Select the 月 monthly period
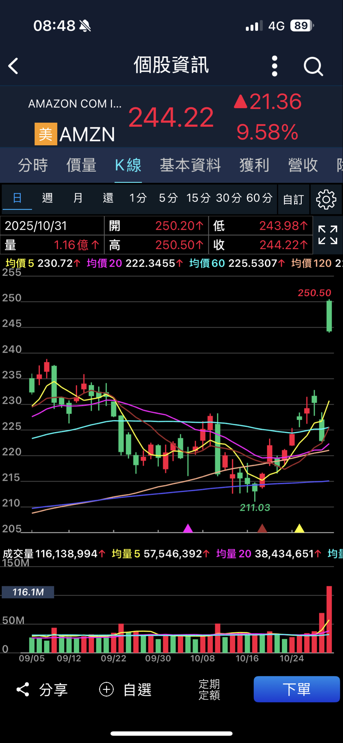343x743 pixels. point(78,198)
